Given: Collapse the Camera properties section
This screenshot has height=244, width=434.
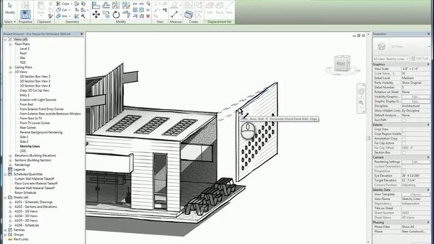Looking at the screenshot, I should tap(428, 157).
